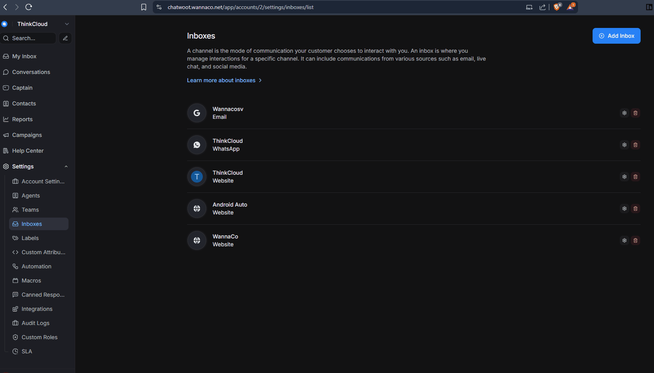The width and height of the screenshot is (654, 373).
Task: Select Inboxes in settings menu
Action: (x=39, y=224)
